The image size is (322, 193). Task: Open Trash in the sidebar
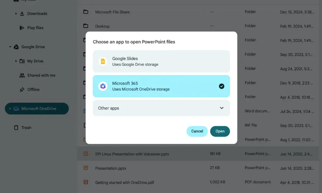26,128
